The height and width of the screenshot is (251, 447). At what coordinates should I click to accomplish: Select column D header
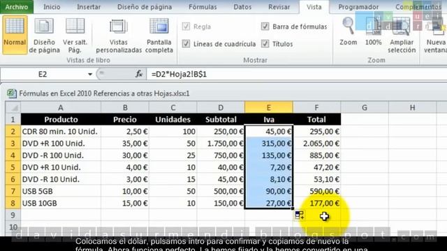click(221, 107)
